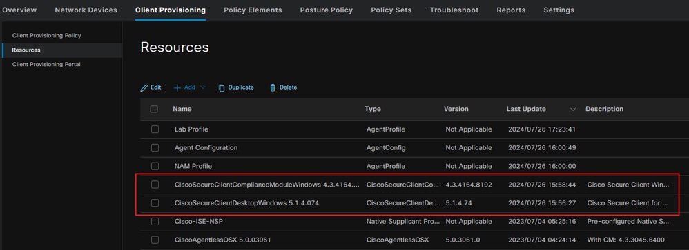The height and width of the screenshot is (250, 689).
Task: Click the CiscoAgentlessOSX type cell
Action: (398, 240)
